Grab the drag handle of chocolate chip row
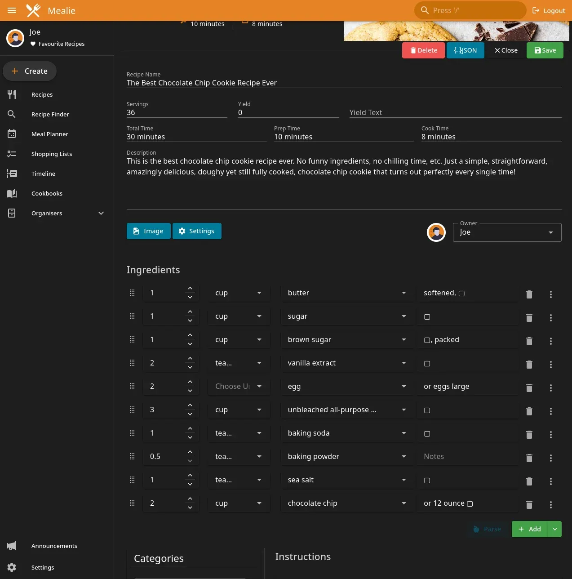 click(132, 503)
